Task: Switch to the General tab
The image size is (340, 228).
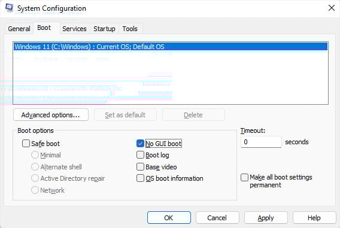Action: coord(19,29)
